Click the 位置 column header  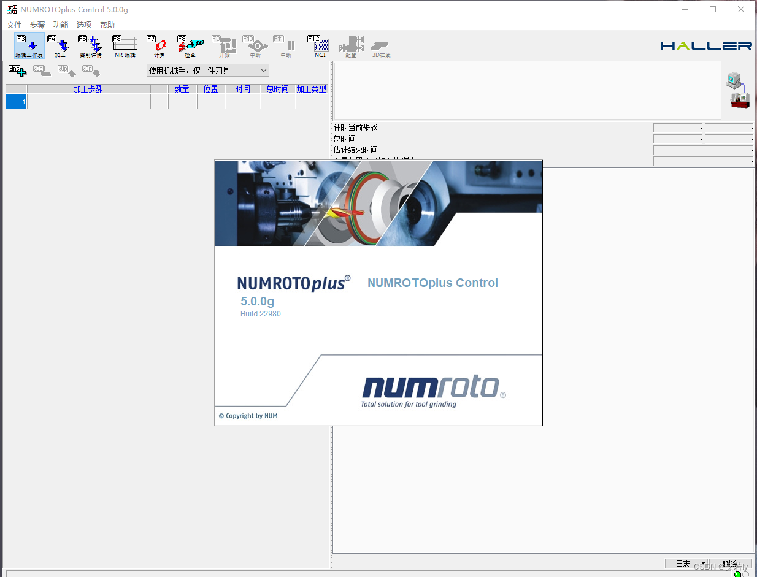point(211,89)
